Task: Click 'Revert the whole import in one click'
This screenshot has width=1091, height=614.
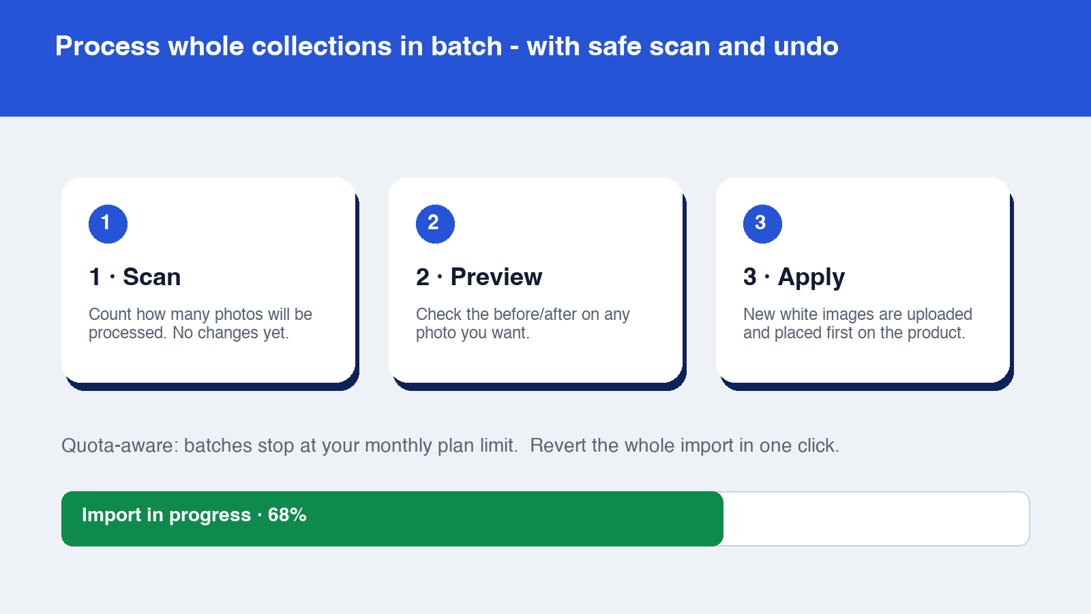Action: 685,445
